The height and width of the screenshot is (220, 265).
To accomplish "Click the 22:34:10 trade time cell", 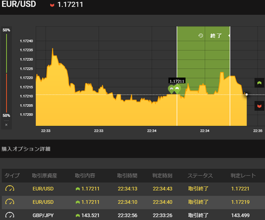I will [128, 202].
